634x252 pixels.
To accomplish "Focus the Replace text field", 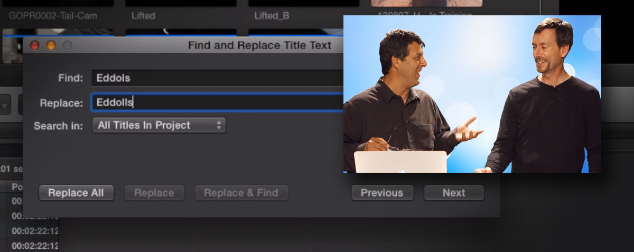I will coord(217,102).
